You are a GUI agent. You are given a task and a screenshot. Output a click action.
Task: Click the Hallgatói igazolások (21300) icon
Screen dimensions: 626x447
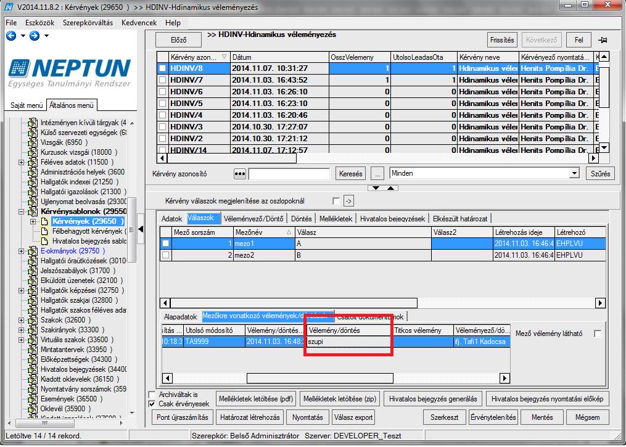[x=33, y=192]
